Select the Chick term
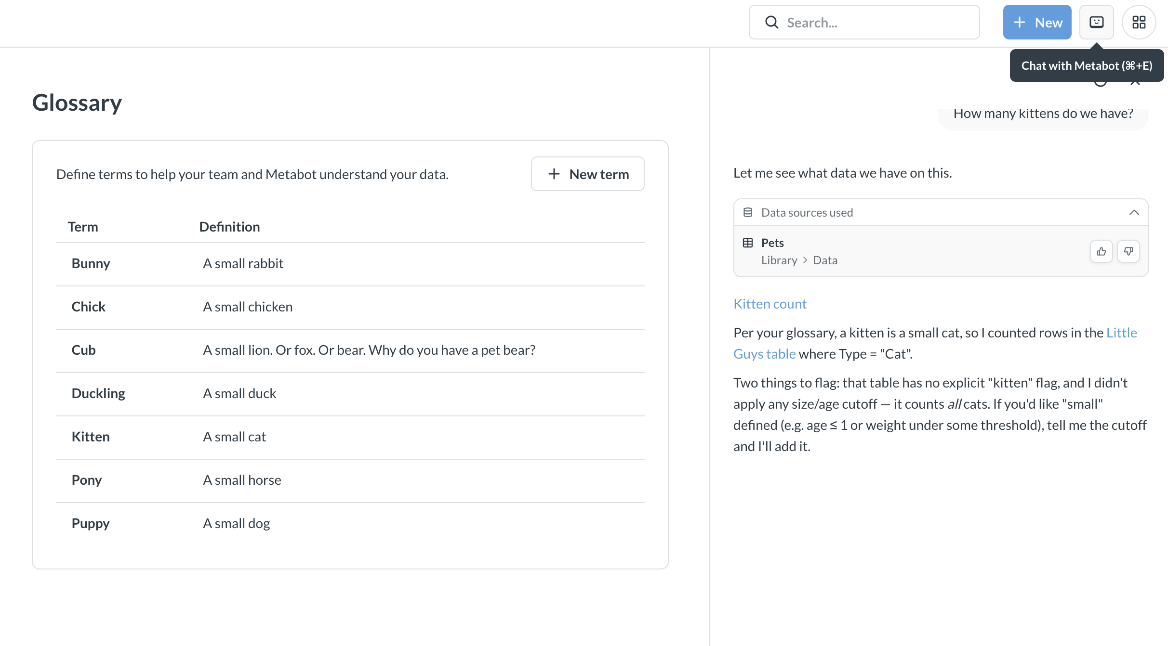Image resolution: width=1168 pixels, height=646 pixels. tap(88, 307)
